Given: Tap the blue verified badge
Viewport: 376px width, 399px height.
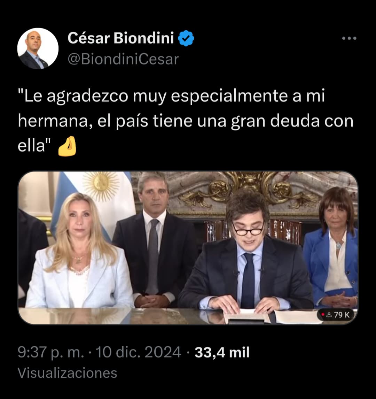Looking at the screenshot, I should pyautogui.click(x=186, y=38).
